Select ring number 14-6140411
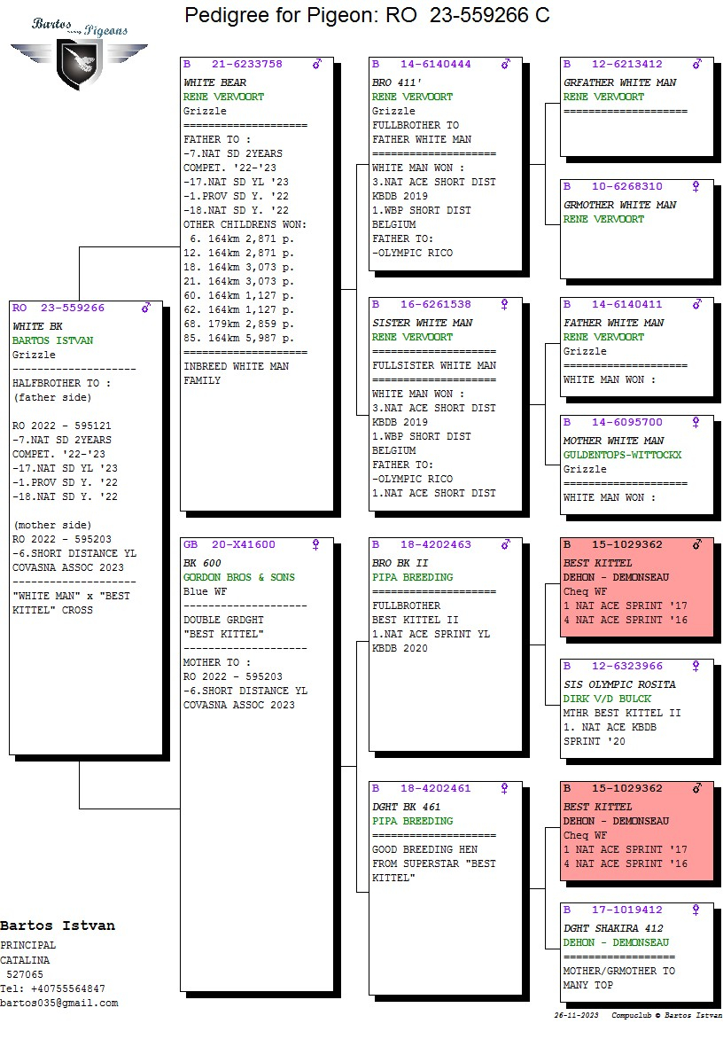 pyautogui.click(x=627, y=305)
